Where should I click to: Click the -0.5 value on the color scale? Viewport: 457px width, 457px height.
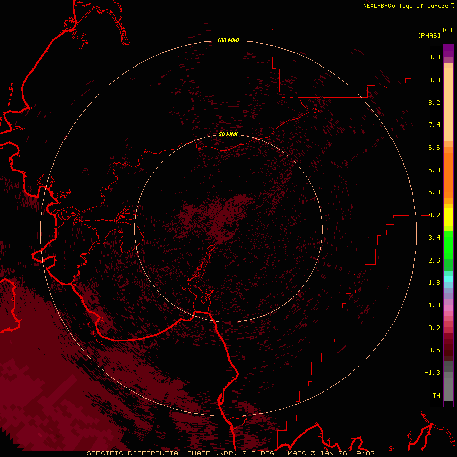coord(432,350)
